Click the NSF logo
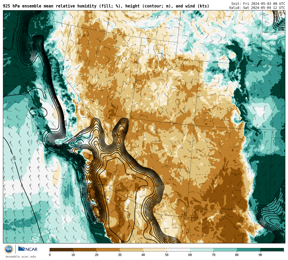 pyautogui.click(x=9, y=249)
